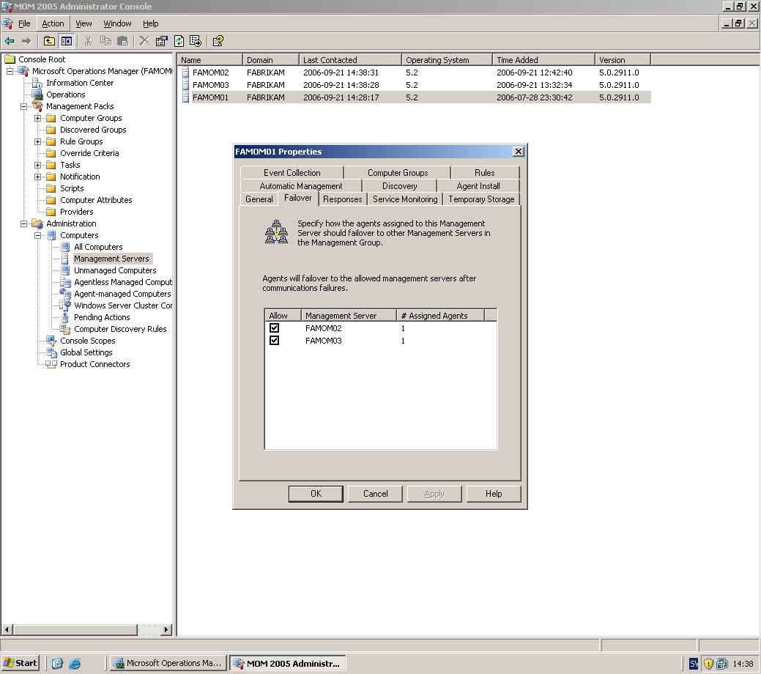Open the Action menu

[x=53, y=23]
